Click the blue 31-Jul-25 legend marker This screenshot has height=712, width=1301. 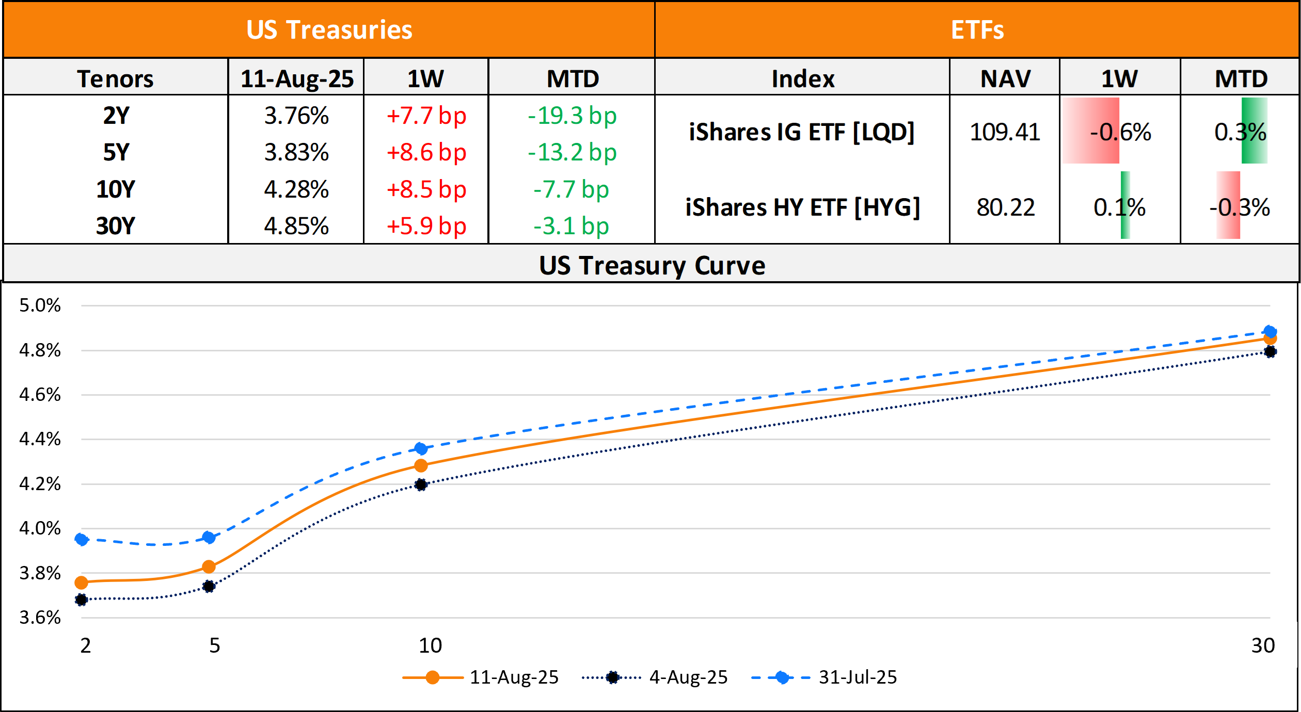(782, 677)
